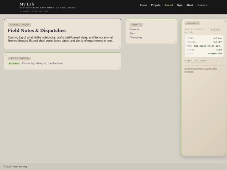Click the JOURNAL / INDEX badge
Image resolution: width=227 pixels, height=170 pixels.
pyautogui.click(x=19, y=25)
